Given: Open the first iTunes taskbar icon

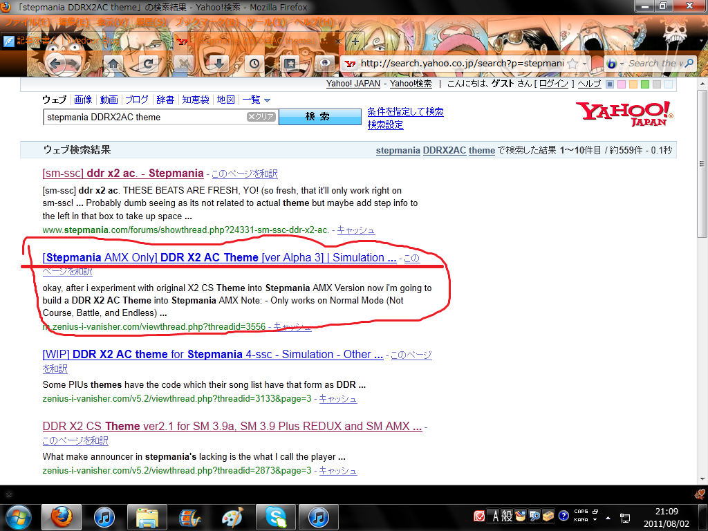Looking at the screenshot, I should (104, 517).
